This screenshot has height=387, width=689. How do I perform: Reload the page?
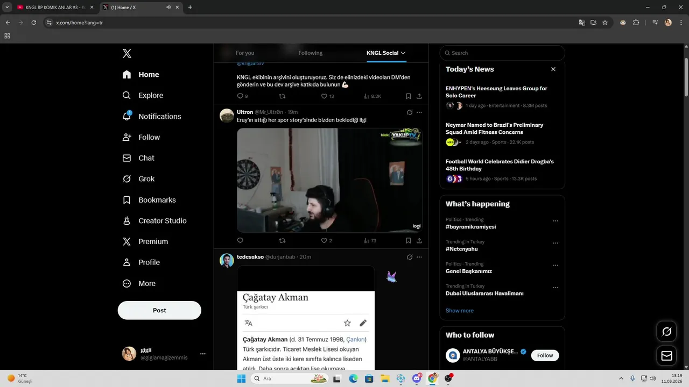tap(33, 23)
